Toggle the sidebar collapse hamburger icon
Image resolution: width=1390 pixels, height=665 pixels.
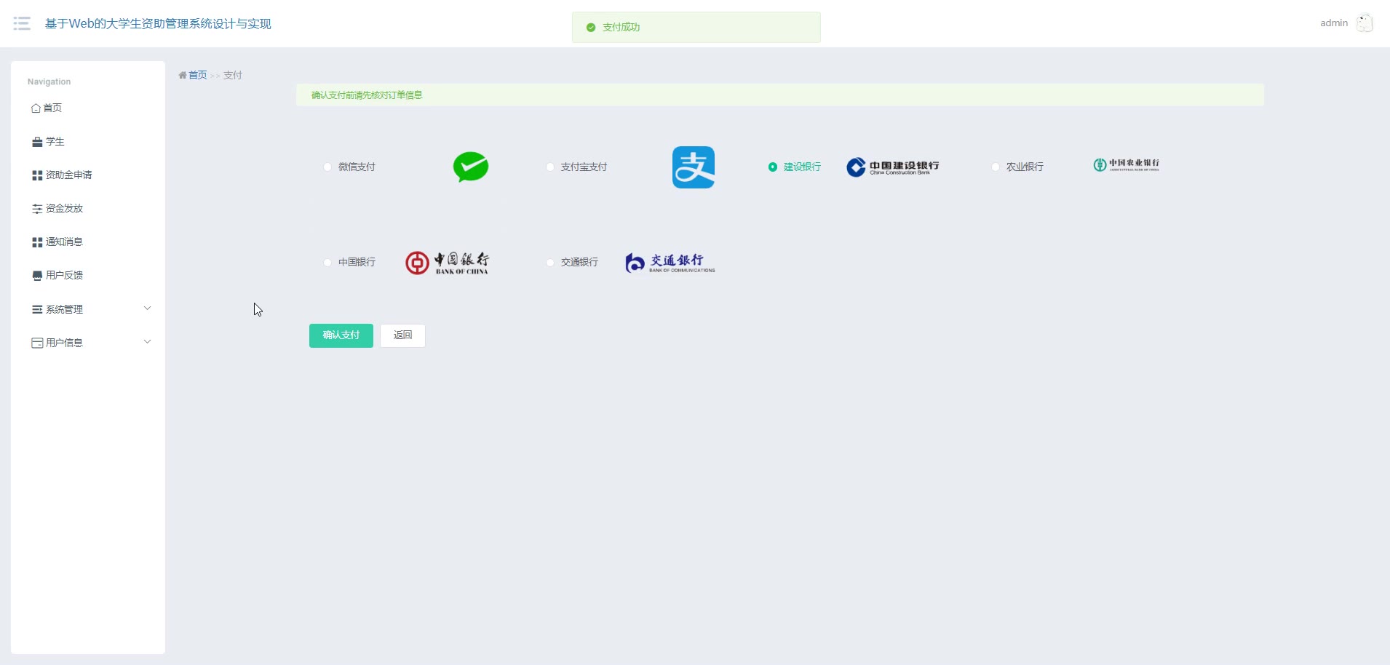click(22, 23)
